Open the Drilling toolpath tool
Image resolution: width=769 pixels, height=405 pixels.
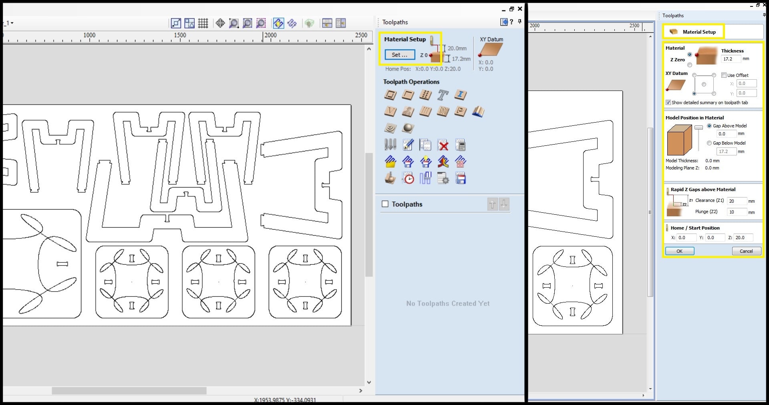click(425, 95)
